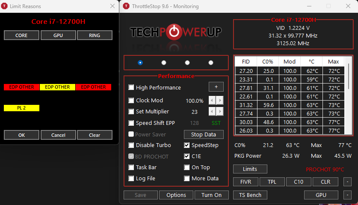
Task: Decrease Clock Mod with left arrow
Action: click(212, 100)
